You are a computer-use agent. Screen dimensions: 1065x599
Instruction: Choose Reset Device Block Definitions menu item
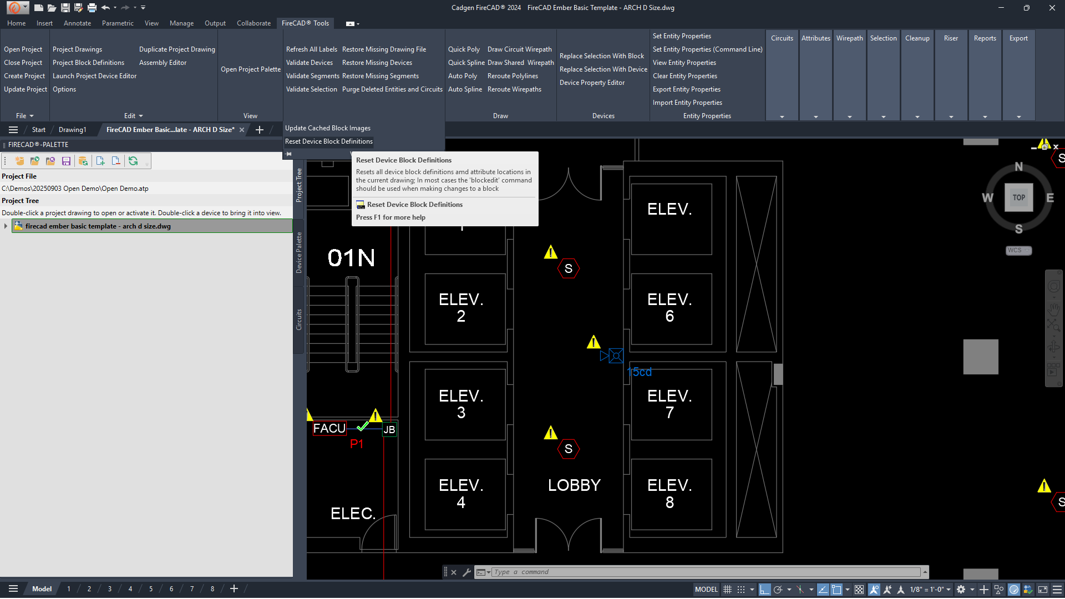click(329, 141)
